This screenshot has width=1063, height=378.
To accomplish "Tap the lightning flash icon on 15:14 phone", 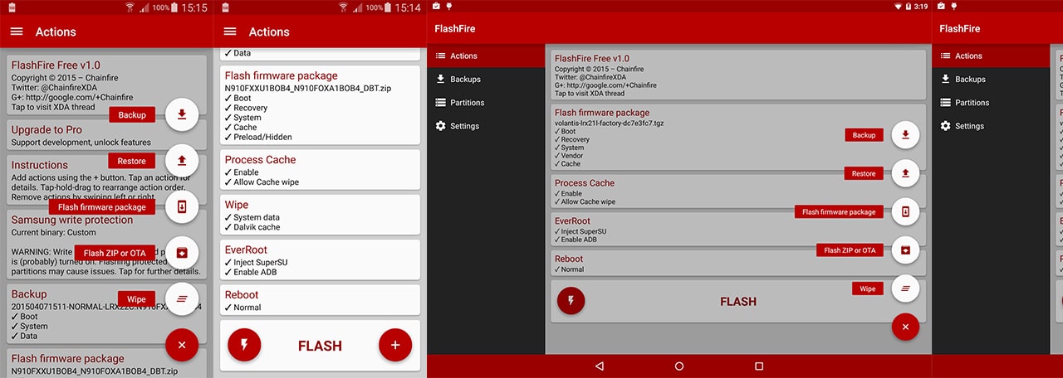I will click(x=244, y=346).
